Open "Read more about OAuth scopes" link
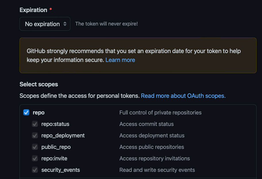The image size is (262, 179). point(183,96)
